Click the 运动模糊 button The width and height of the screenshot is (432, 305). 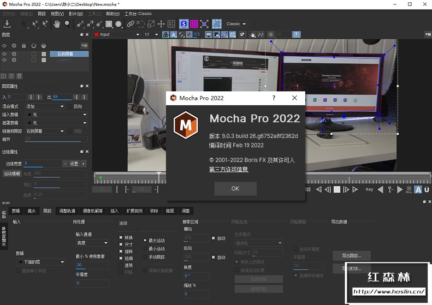[x=12, y=174]
